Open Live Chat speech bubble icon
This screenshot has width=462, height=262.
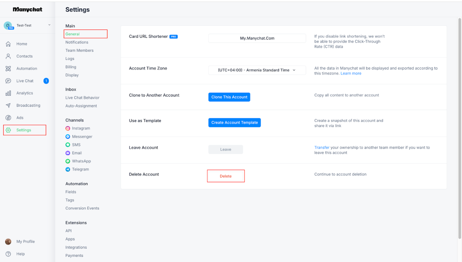[x=8, y=81]
